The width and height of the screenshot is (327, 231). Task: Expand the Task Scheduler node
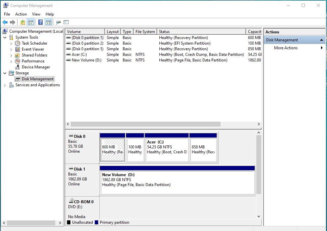click(x=11, y=44)
